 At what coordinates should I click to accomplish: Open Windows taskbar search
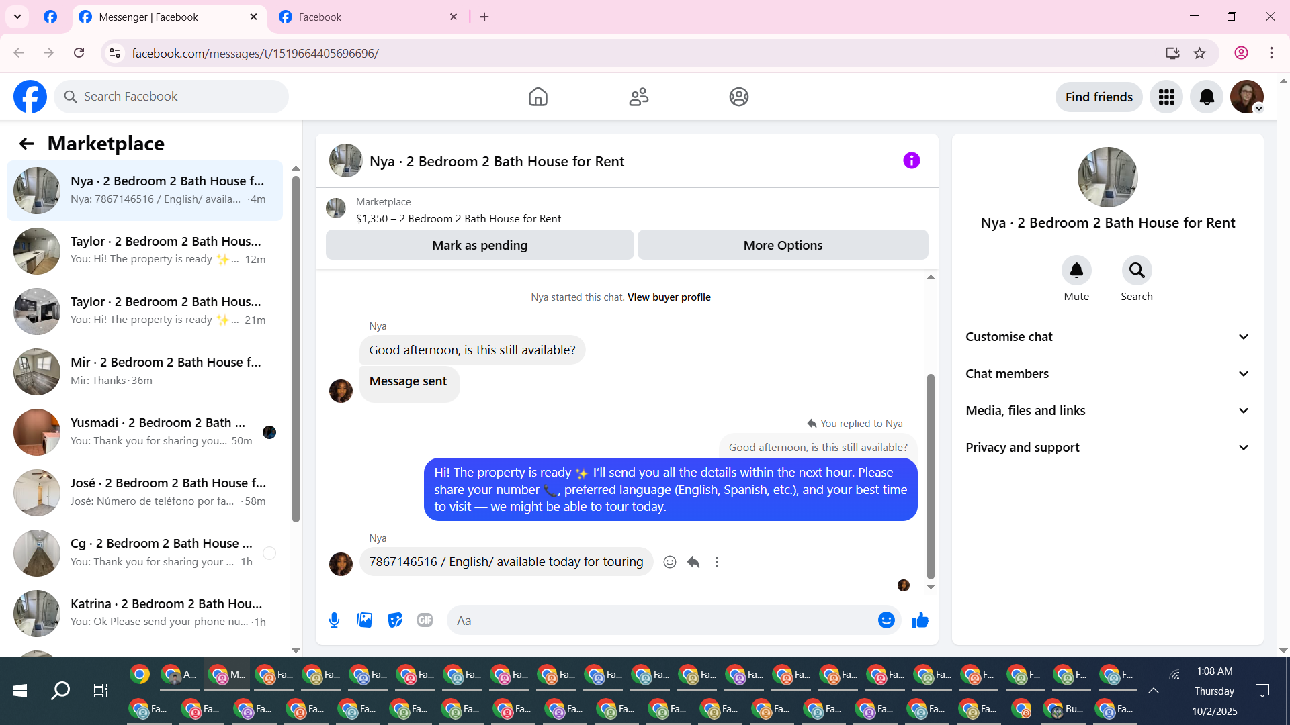click(60, 690)
